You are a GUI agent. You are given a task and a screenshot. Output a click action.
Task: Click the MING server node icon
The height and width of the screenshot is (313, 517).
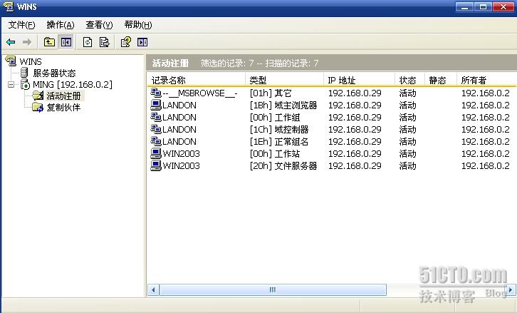25,85
